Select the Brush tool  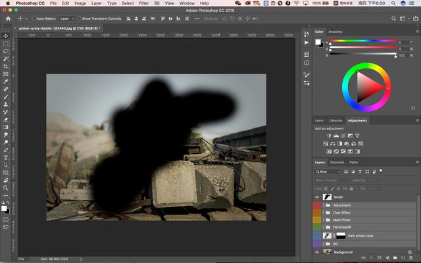[x=6, y=97]
